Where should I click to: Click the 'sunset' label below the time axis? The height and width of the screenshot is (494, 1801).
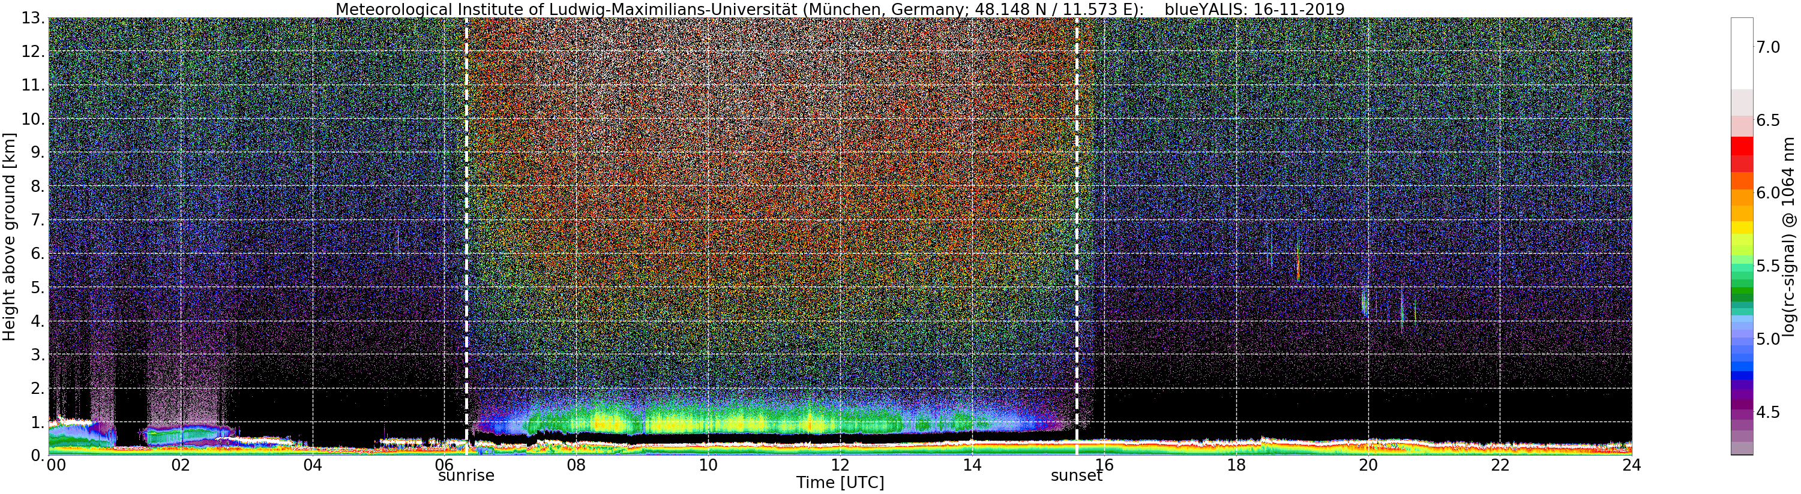tap(1077, 476)
